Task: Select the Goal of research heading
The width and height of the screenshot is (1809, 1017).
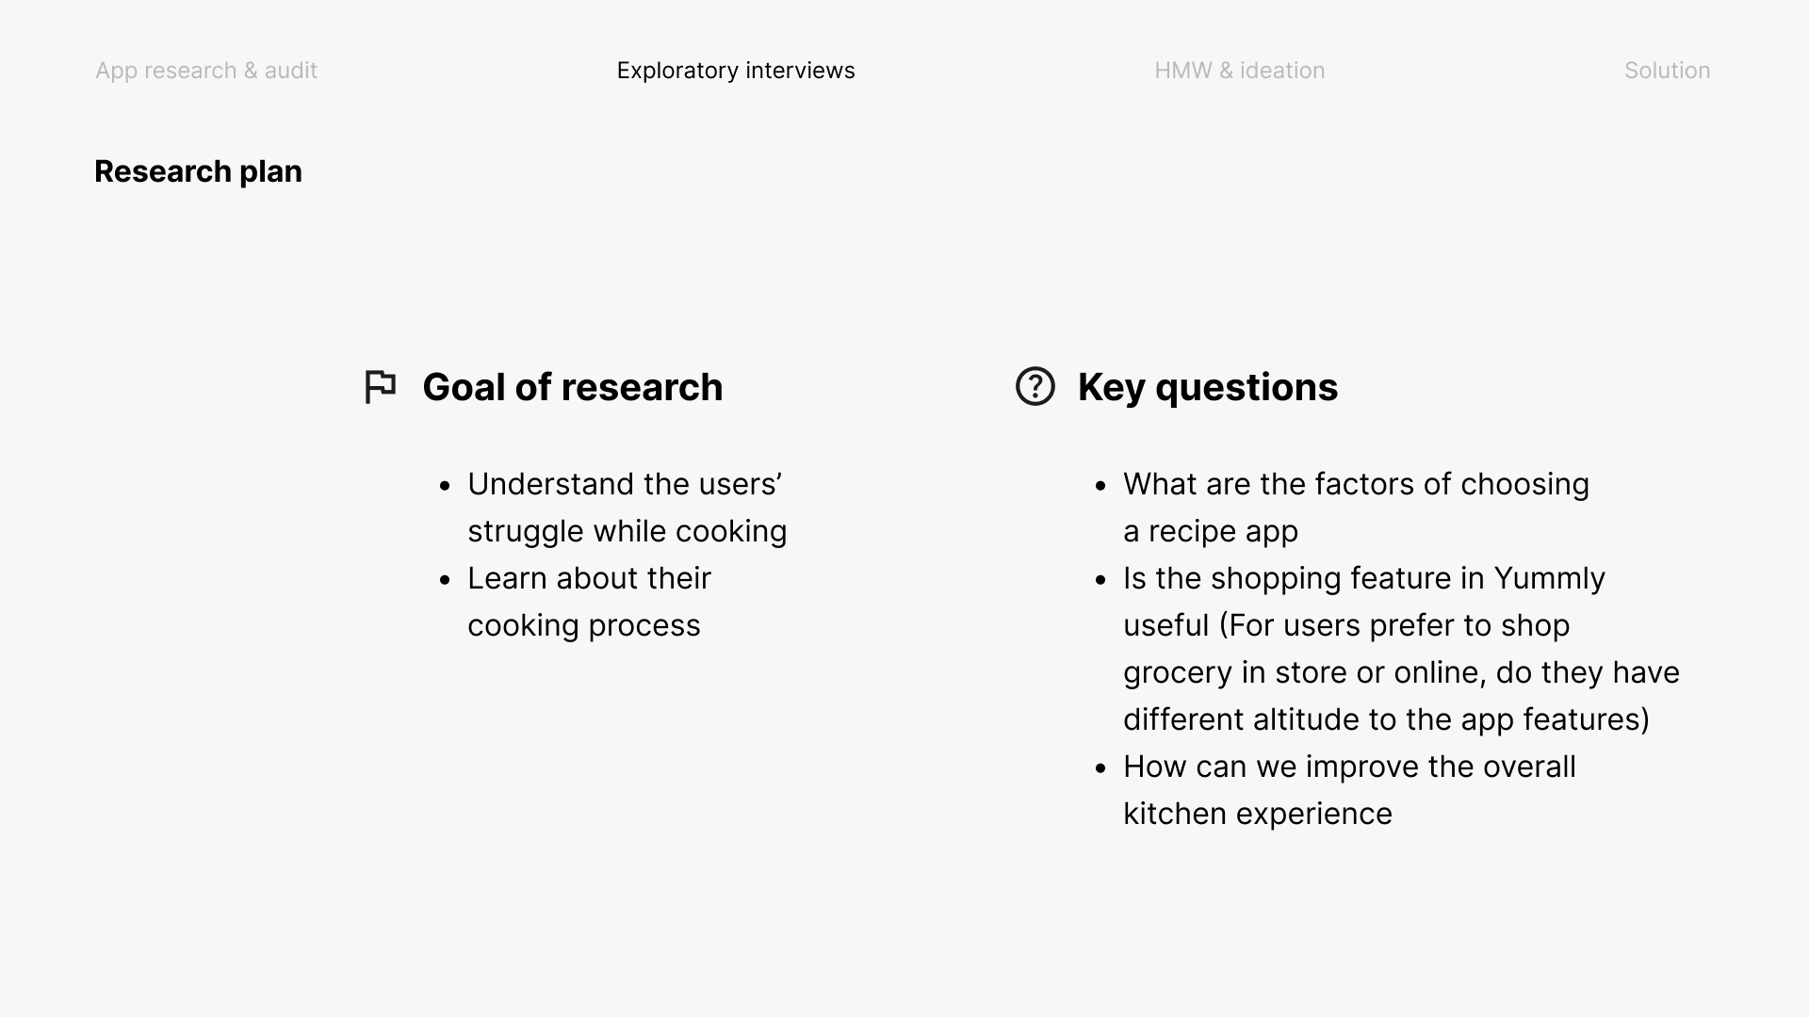Action: 572,387
